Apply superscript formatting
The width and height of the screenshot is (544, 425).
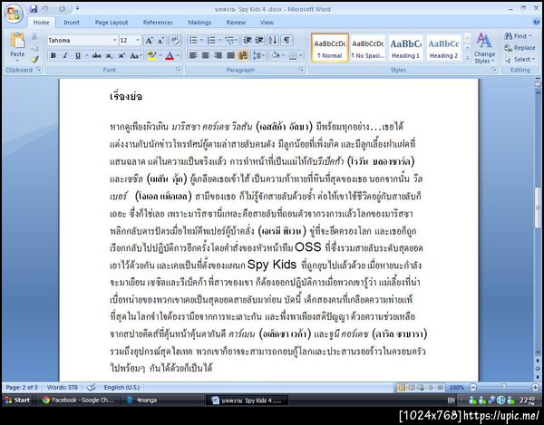pos(121,55)
